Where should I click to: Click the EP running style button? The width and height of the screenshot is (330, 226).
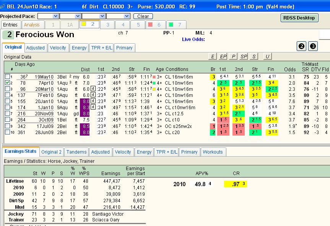coord(223,56)
